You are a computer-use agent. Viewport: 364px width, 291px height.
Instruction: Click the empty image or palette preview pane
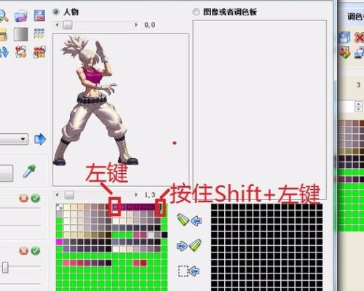click(x=260, y=110)
